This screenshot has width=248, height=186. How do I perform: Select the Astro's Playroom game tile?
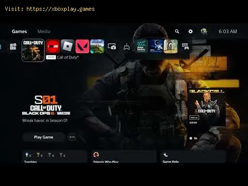pyautogui.click(x=156, y=47)
